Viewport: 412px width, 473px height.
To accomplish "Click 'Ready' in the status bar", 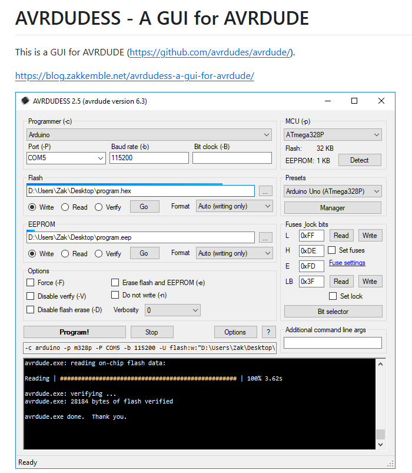I will tap(28, 462).
